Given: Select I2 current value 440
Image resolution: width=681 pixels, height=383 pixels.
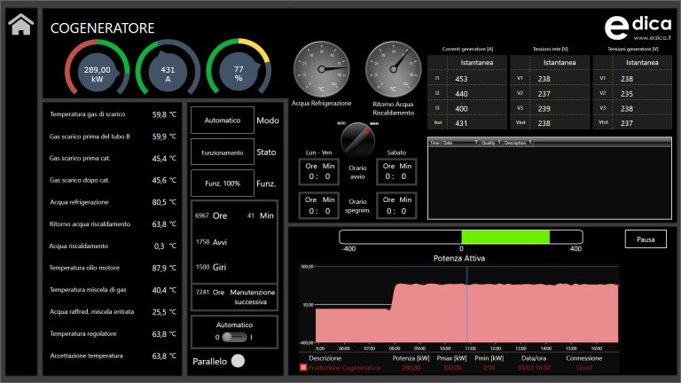Looking at the screenshot, I should click(461, 94).
